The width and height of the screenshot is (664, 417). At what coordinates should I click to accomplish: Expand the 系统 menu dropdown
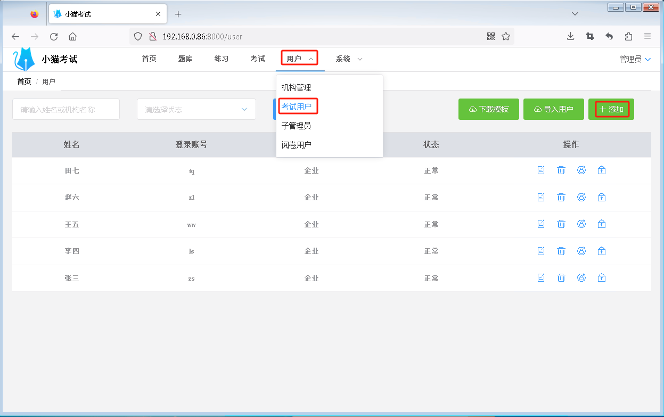click(x=349, y=59)
